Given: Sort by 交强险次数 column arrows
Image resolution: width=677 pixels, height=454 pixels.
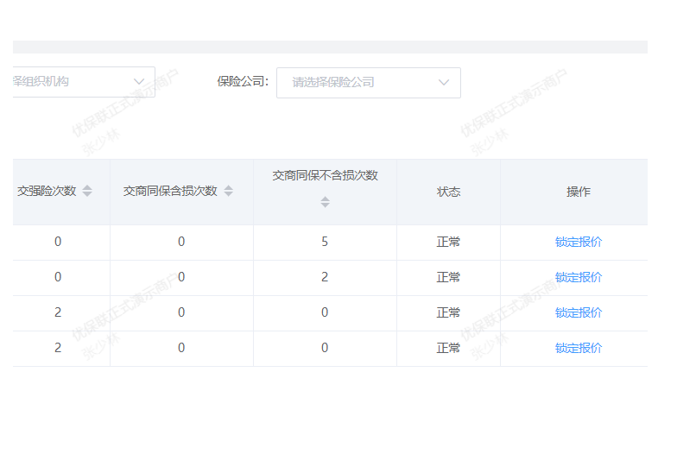Looking at the screenshot, I should [87, 191].
